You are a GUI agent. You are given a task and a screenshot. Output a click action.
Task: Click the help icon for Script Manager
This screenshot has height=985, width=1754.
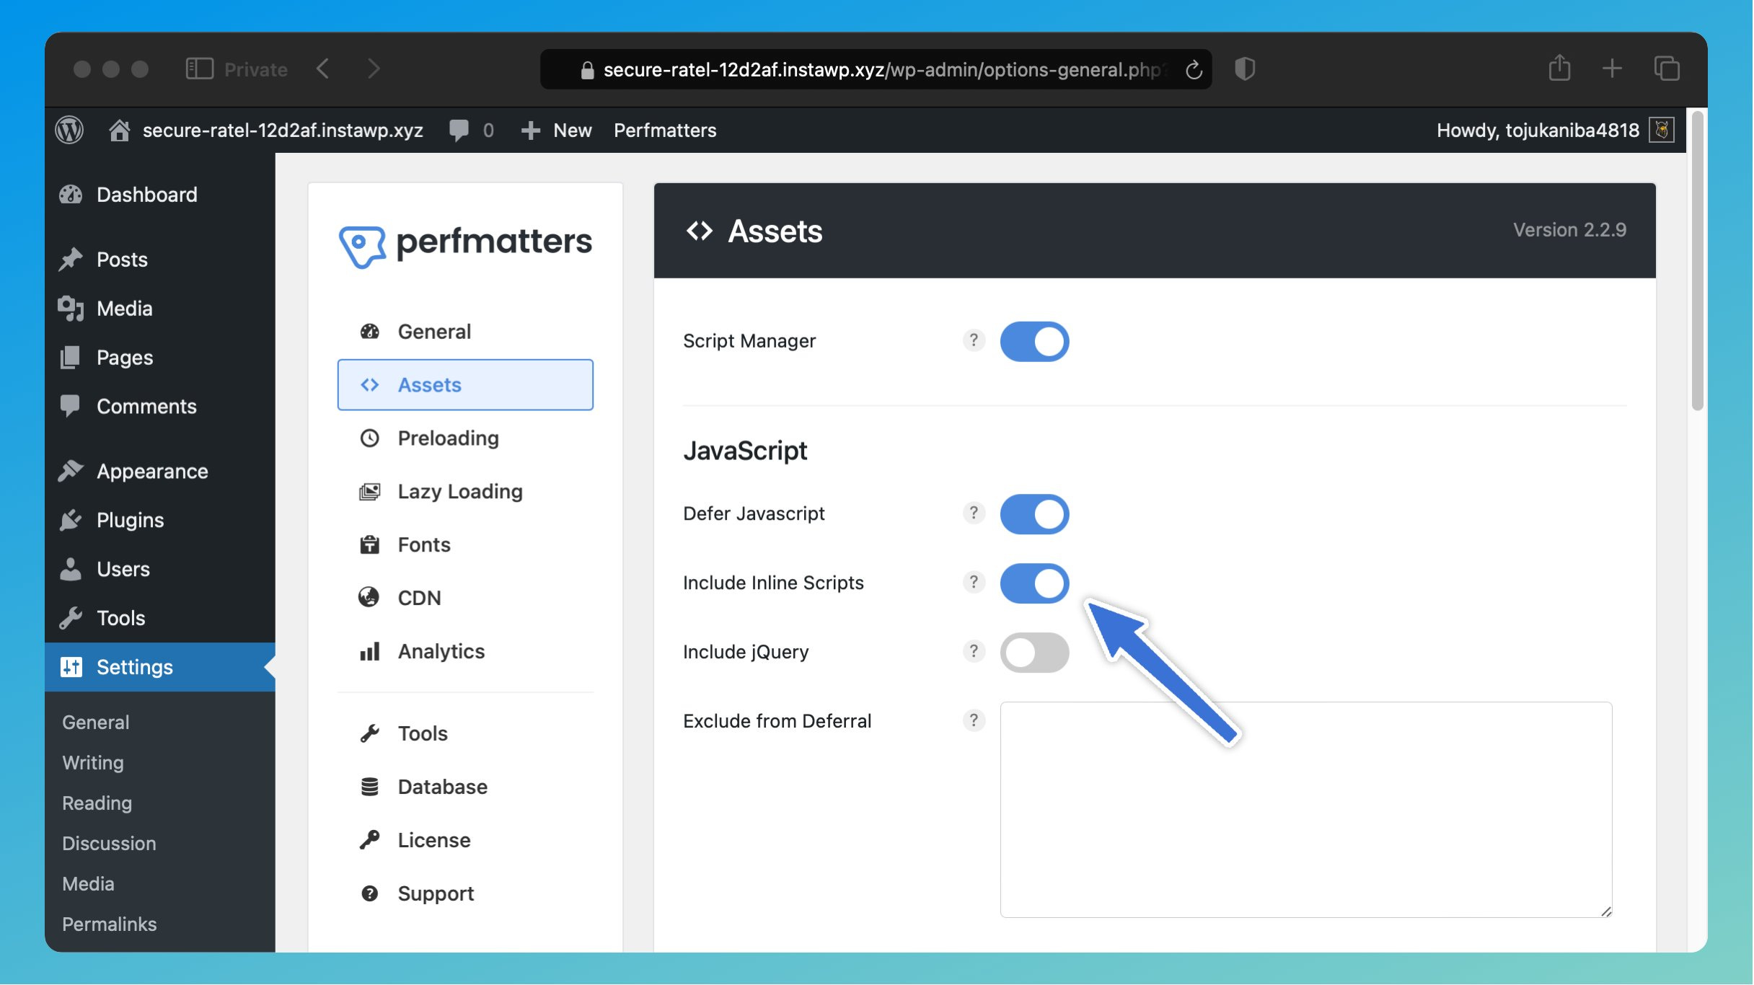[974, 340]
